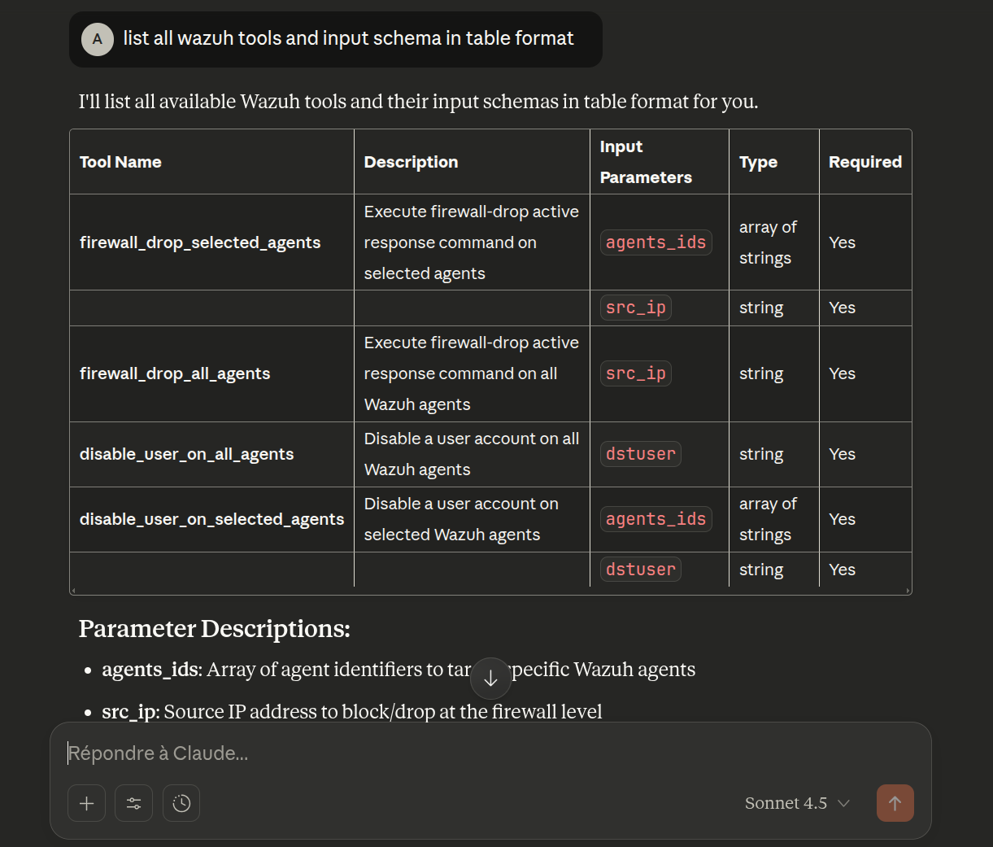Select the firewall_drop_all_agents tool name cell
Screen dimensions: 993x847
tap(175, 373)
